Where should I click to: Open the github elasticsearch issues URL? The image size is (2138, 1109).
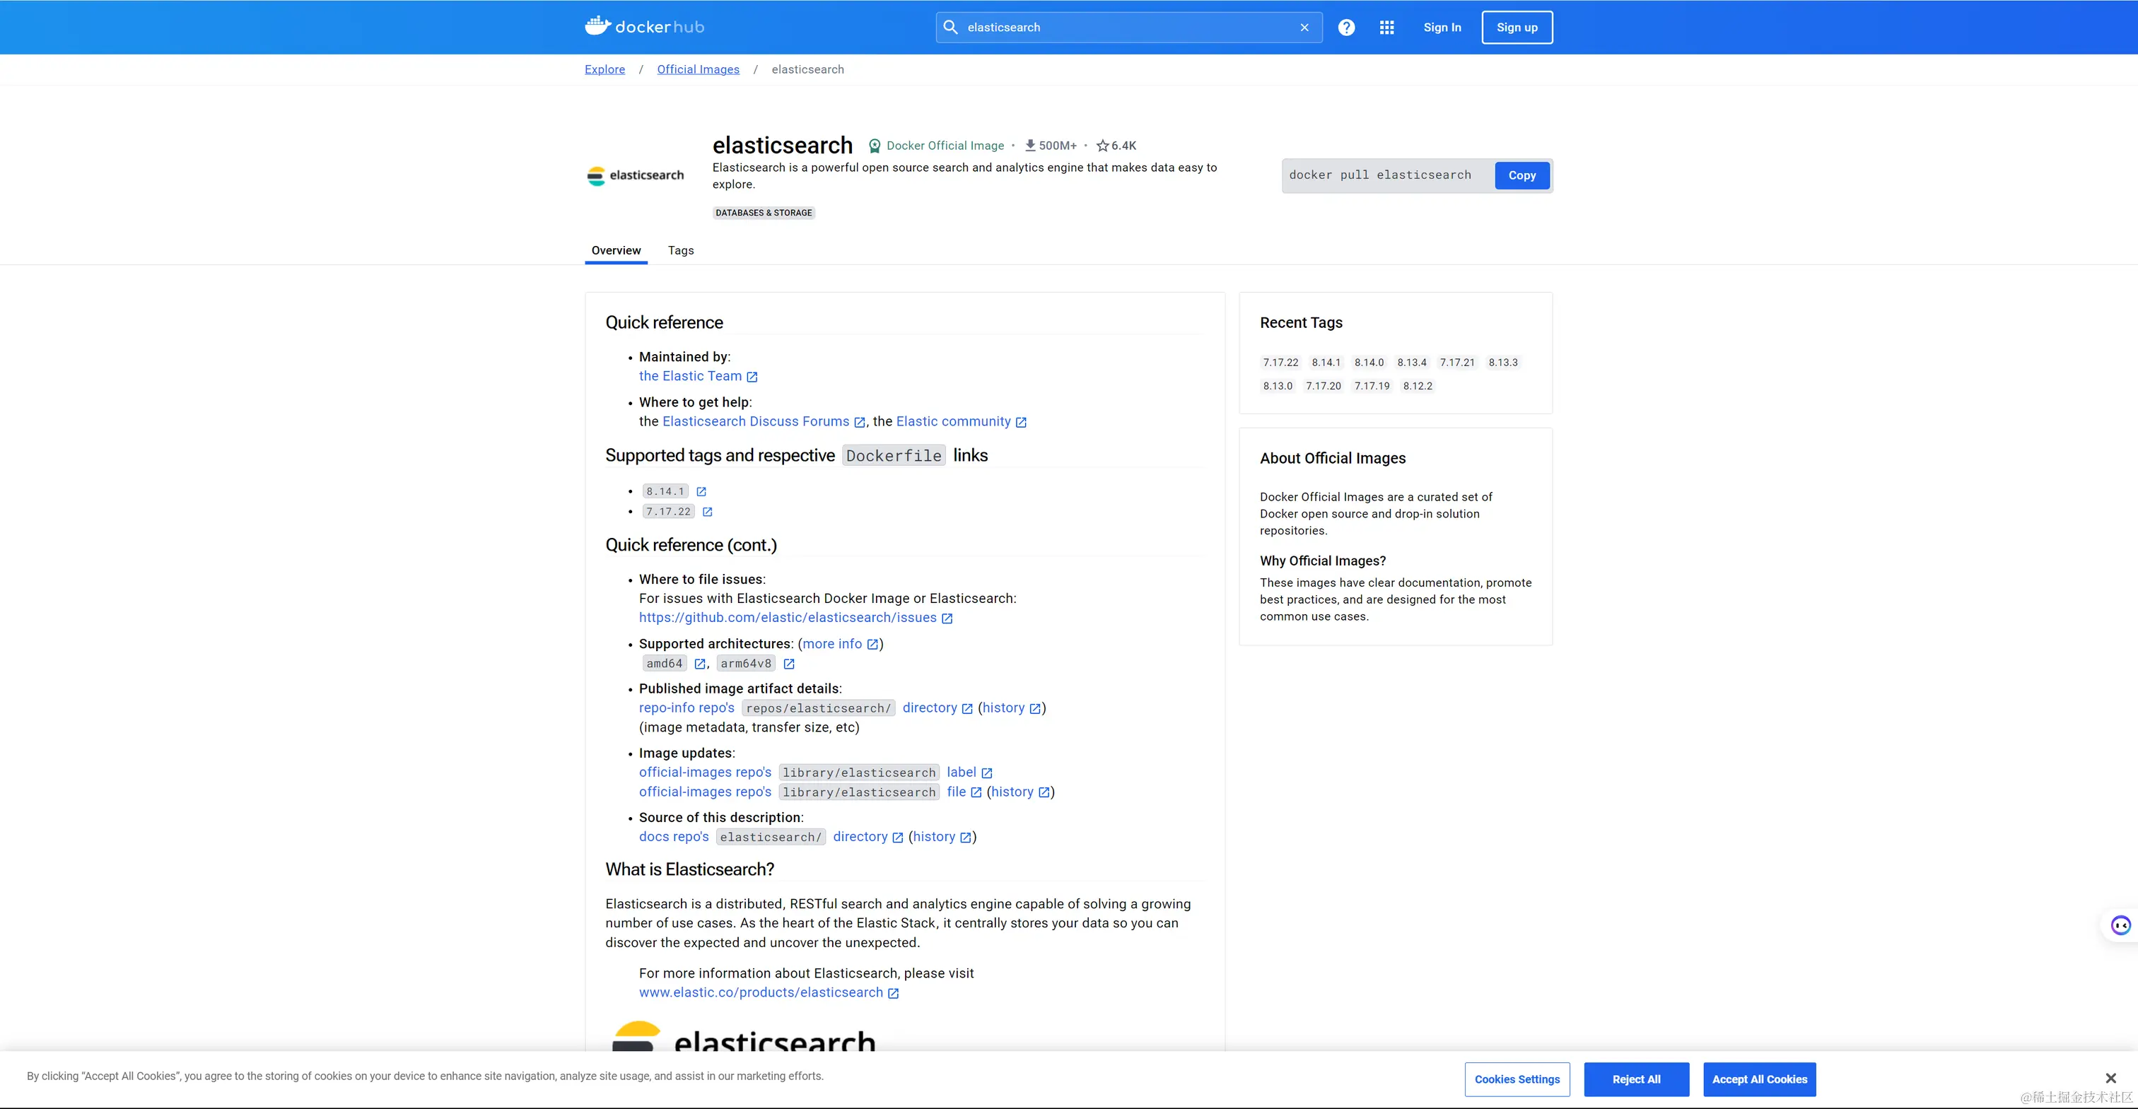click(788, 618)
